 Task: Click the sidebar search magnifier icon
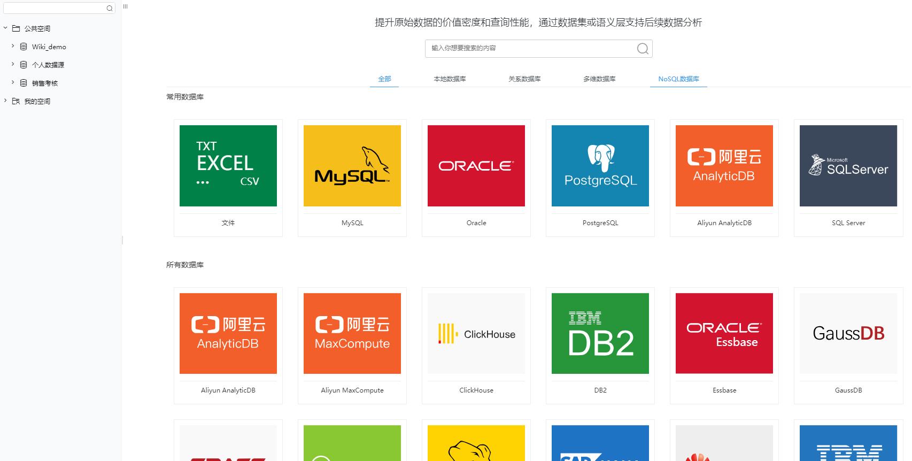click(110, 8)
